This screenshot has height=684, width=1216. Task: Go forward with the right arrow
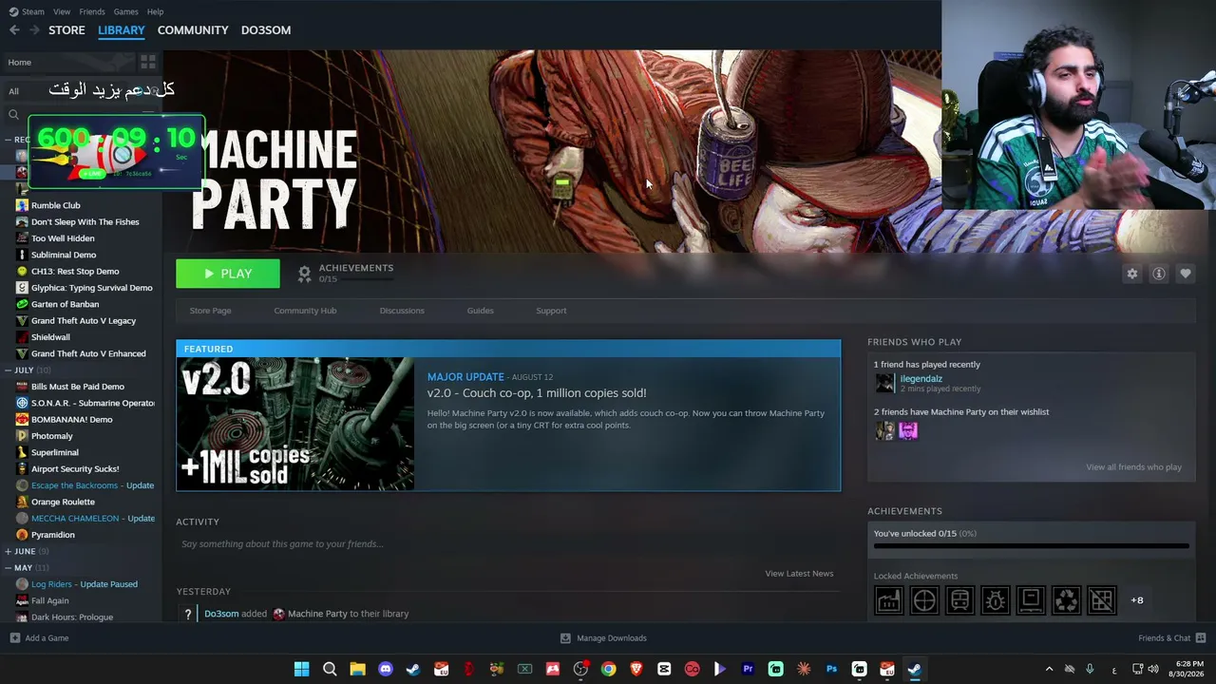pos(34,30)
